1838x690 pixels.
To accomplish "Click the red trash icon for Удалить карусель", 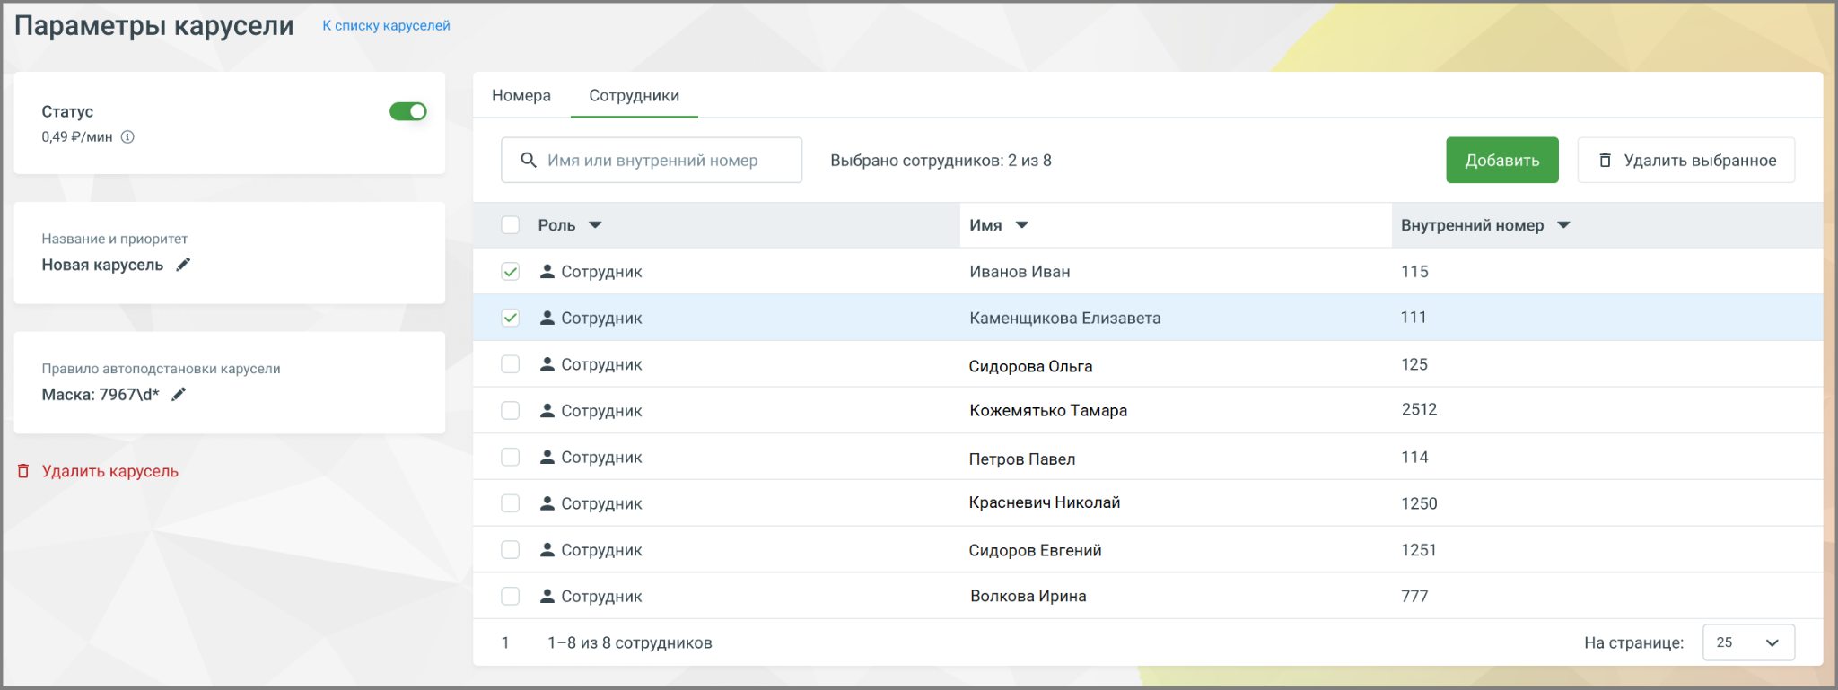I will point(23,471).
